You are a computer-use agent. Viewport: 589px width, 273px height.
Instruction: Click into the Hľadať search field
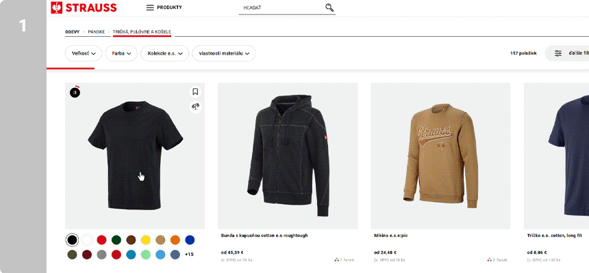tap(281, 8)
